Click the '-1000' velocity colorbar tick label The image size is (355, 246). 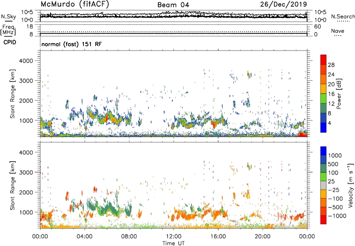point(337,216)
